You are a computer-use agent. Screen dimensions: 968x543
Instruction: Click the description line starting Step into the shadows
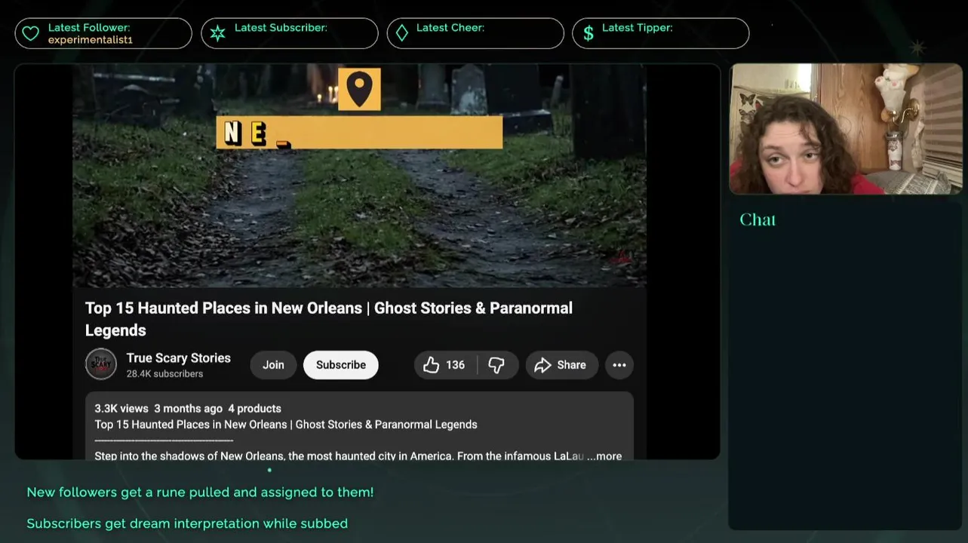coord(340,456)
